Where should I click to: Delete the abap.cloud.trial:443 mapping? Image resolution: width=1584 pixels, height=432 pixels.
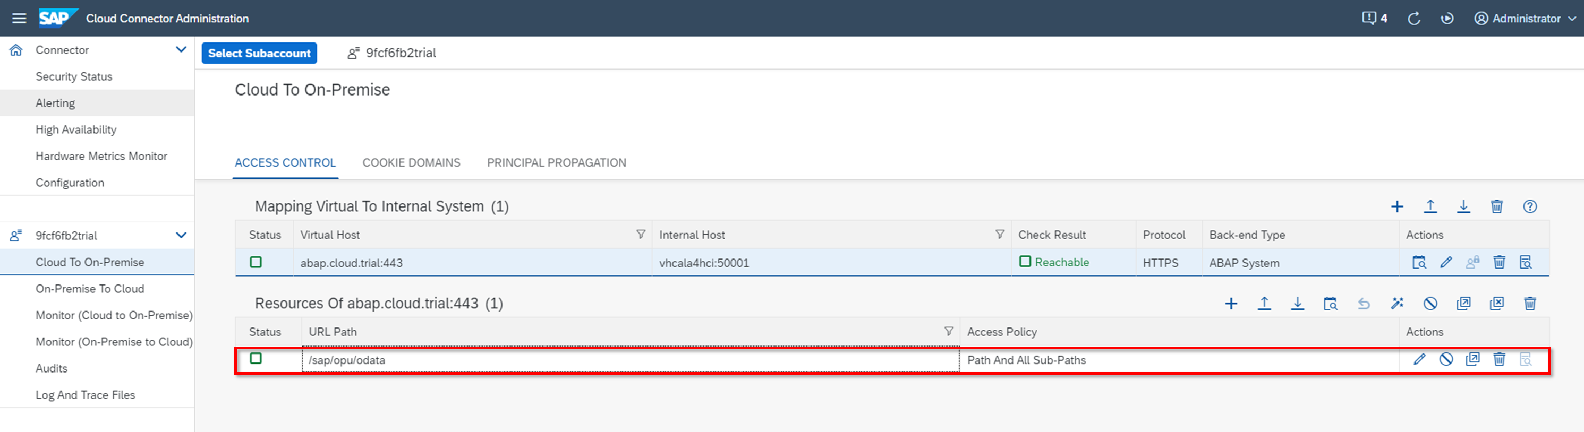click(x=1499, y=262)
